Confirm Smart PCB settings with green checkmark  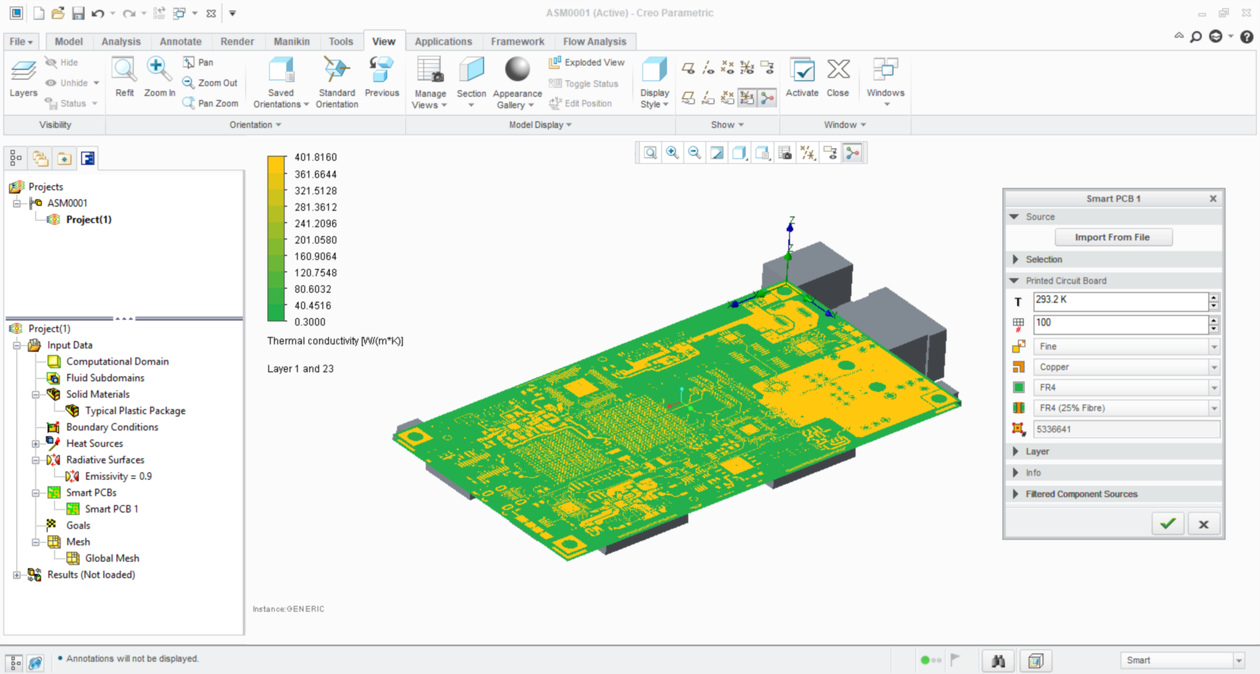tap(1167, 523)
